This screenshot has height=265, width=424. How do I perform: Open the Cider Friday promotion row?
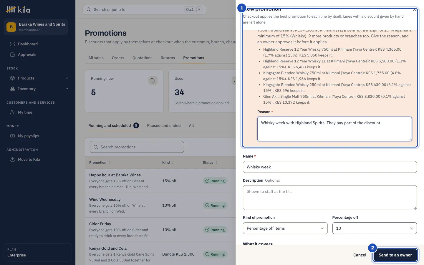coord(160,230)
